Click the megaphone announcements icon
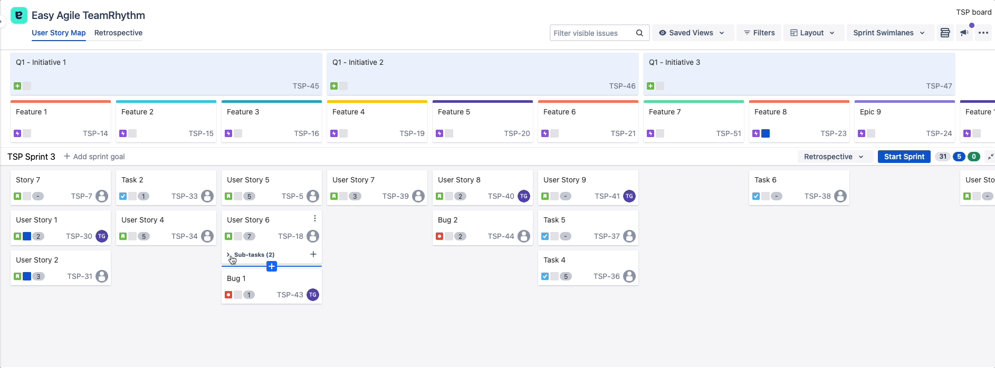Viewport: 995px width, 368px height. click(964, 33)
